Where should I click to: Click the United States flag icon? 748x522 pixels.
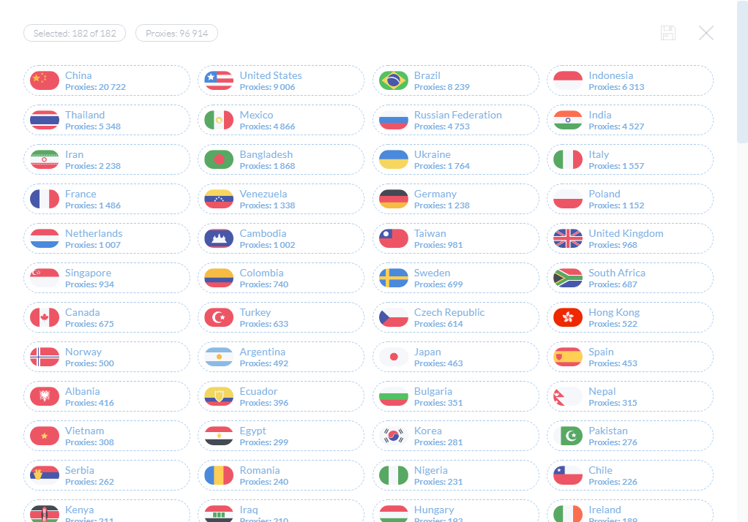click(219, 80)
